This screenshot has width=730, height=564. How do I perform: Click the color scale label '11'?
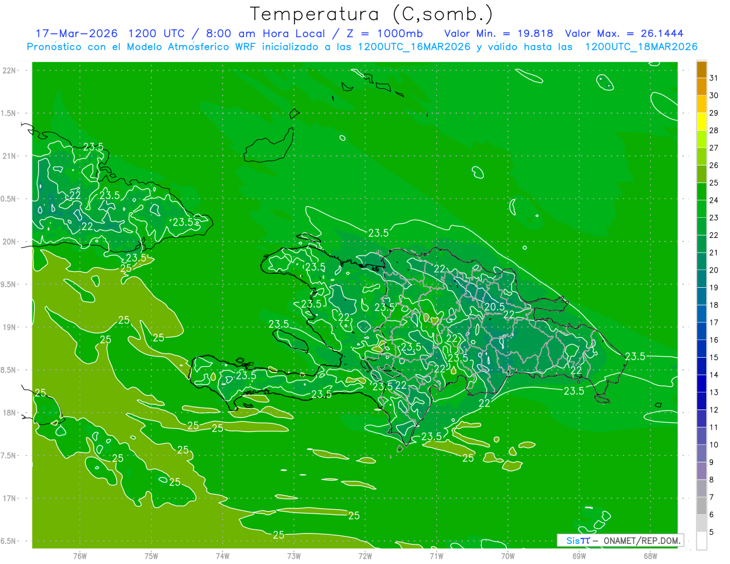point(714,427)
